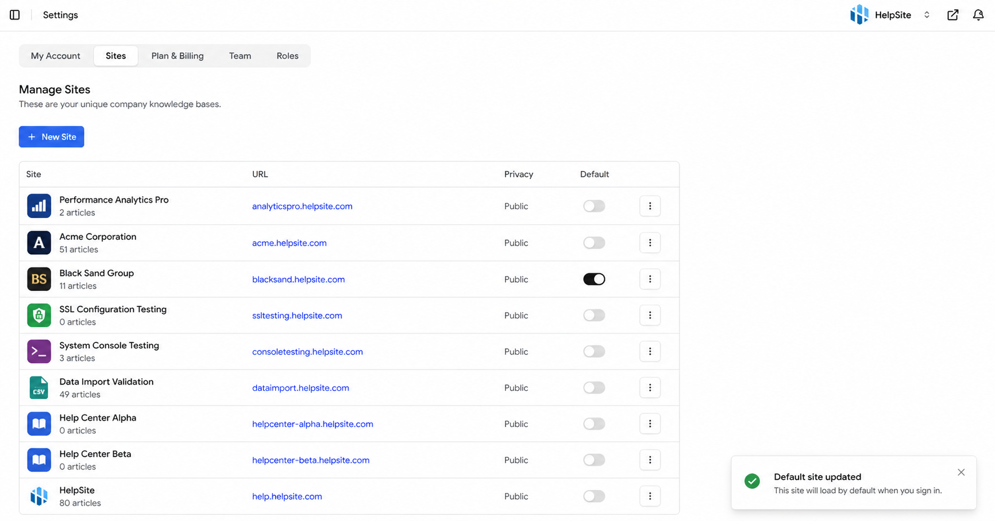Click the HelpSite logo in header
The image size is (995, 521).
[859, 15]
